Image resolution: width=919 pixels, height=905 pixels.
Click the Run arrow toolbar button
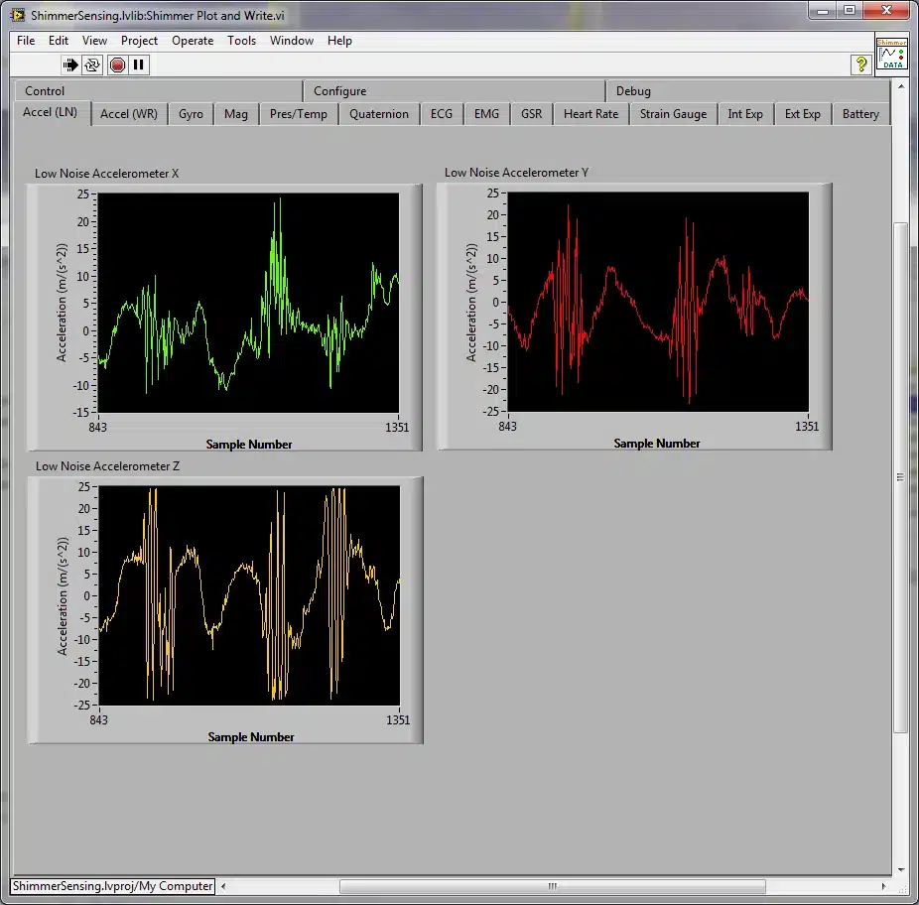coord(70,65)
